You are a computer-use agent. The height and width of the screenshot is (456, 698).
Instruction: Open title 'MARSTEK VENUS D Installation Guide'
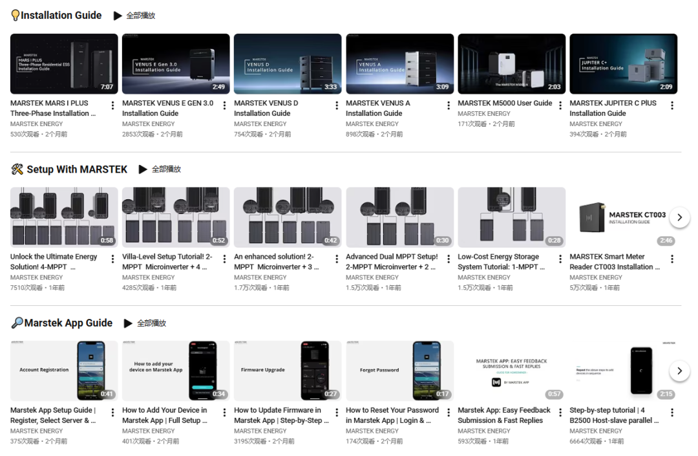(x=266, y=108)
